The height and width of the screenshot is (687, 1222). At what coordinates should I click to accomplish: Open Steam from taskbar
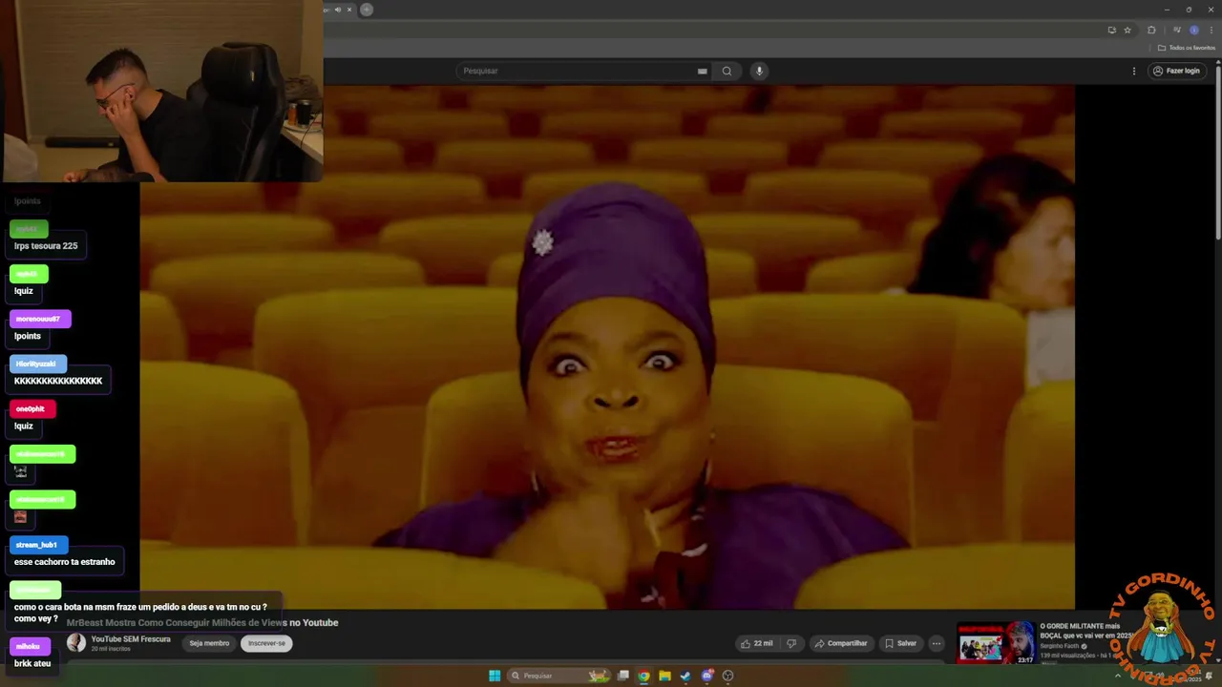tap(685, 676)
